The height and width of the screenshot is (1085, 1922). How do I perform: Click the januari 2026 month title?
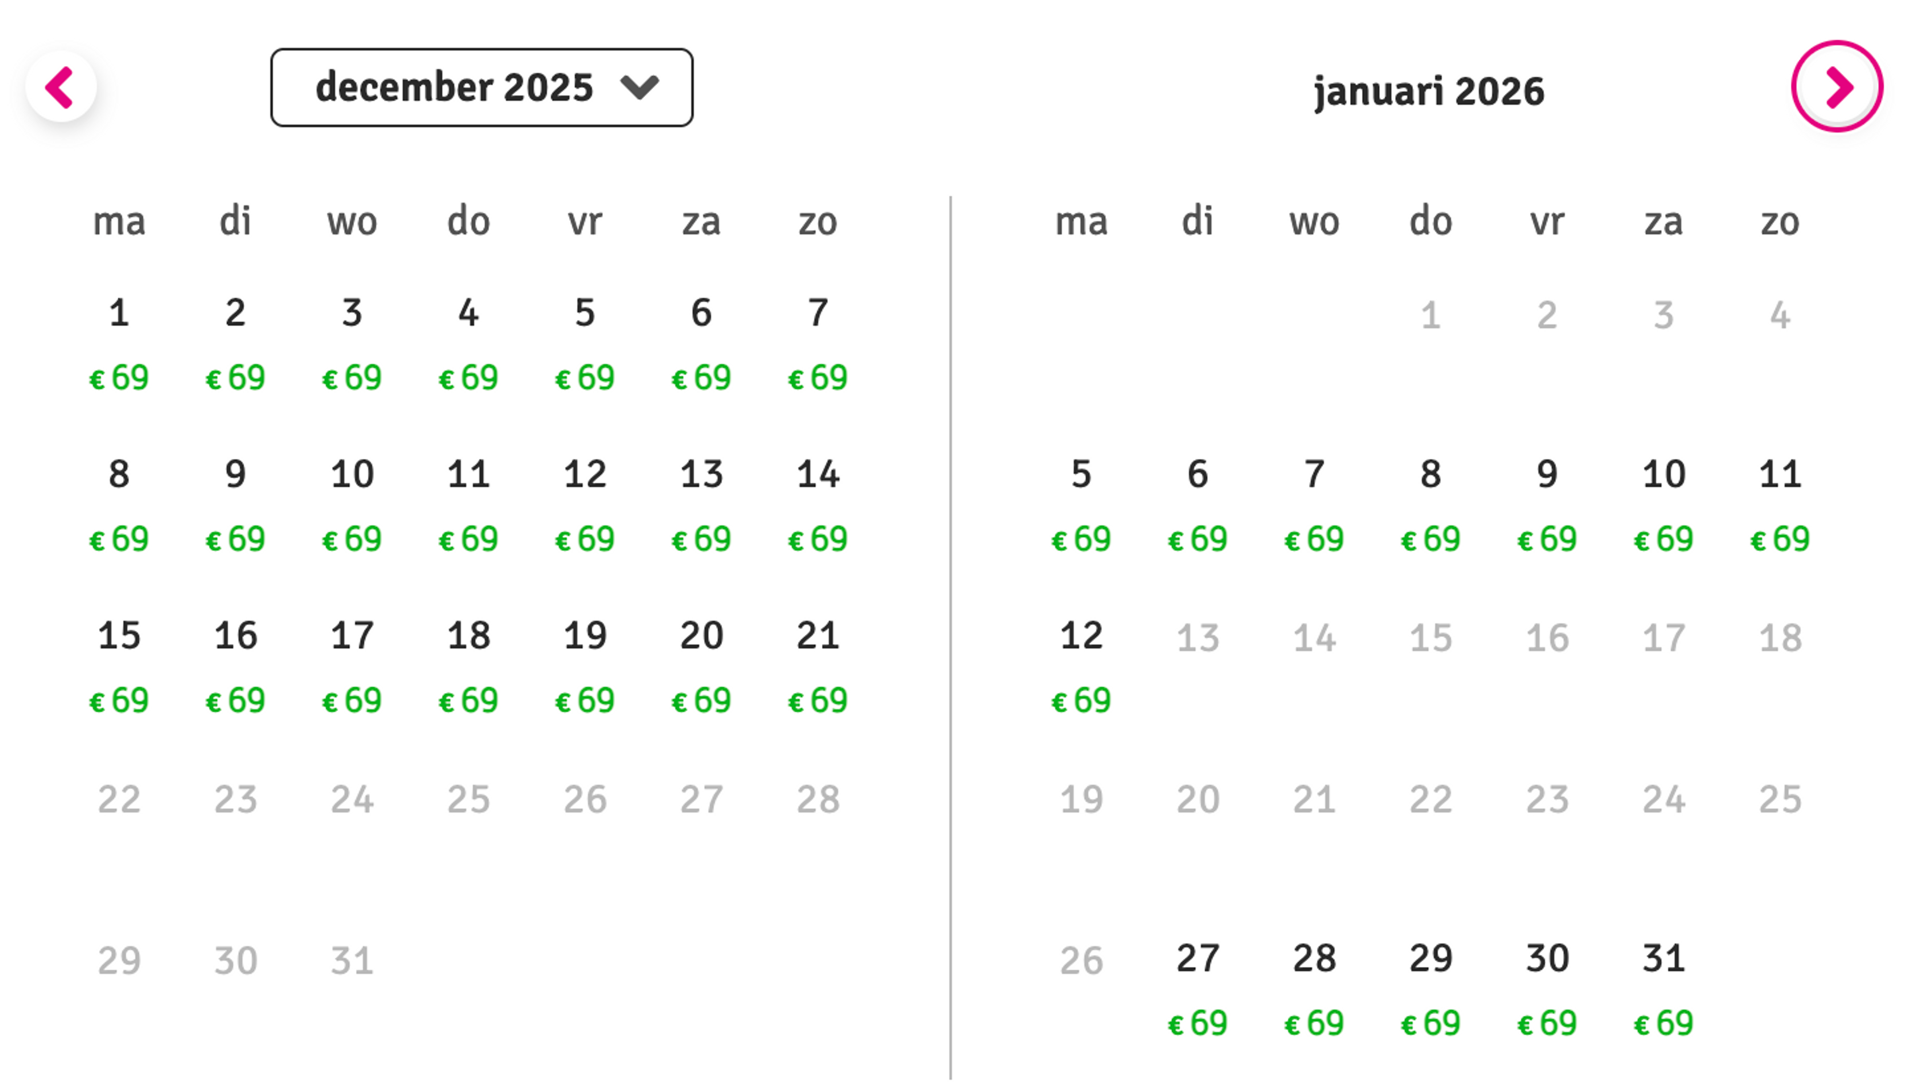coord(1429,93)
